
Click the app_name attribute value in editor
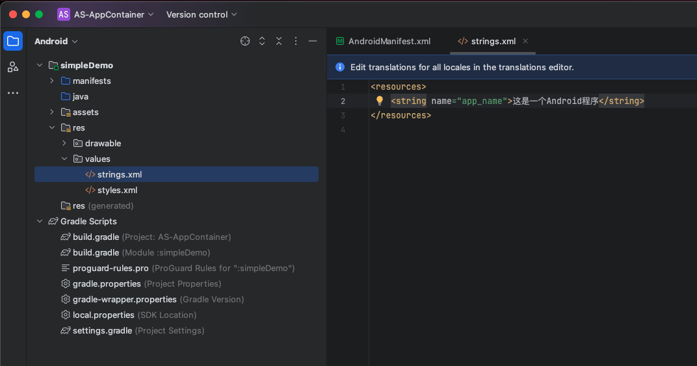click(482, 101)
